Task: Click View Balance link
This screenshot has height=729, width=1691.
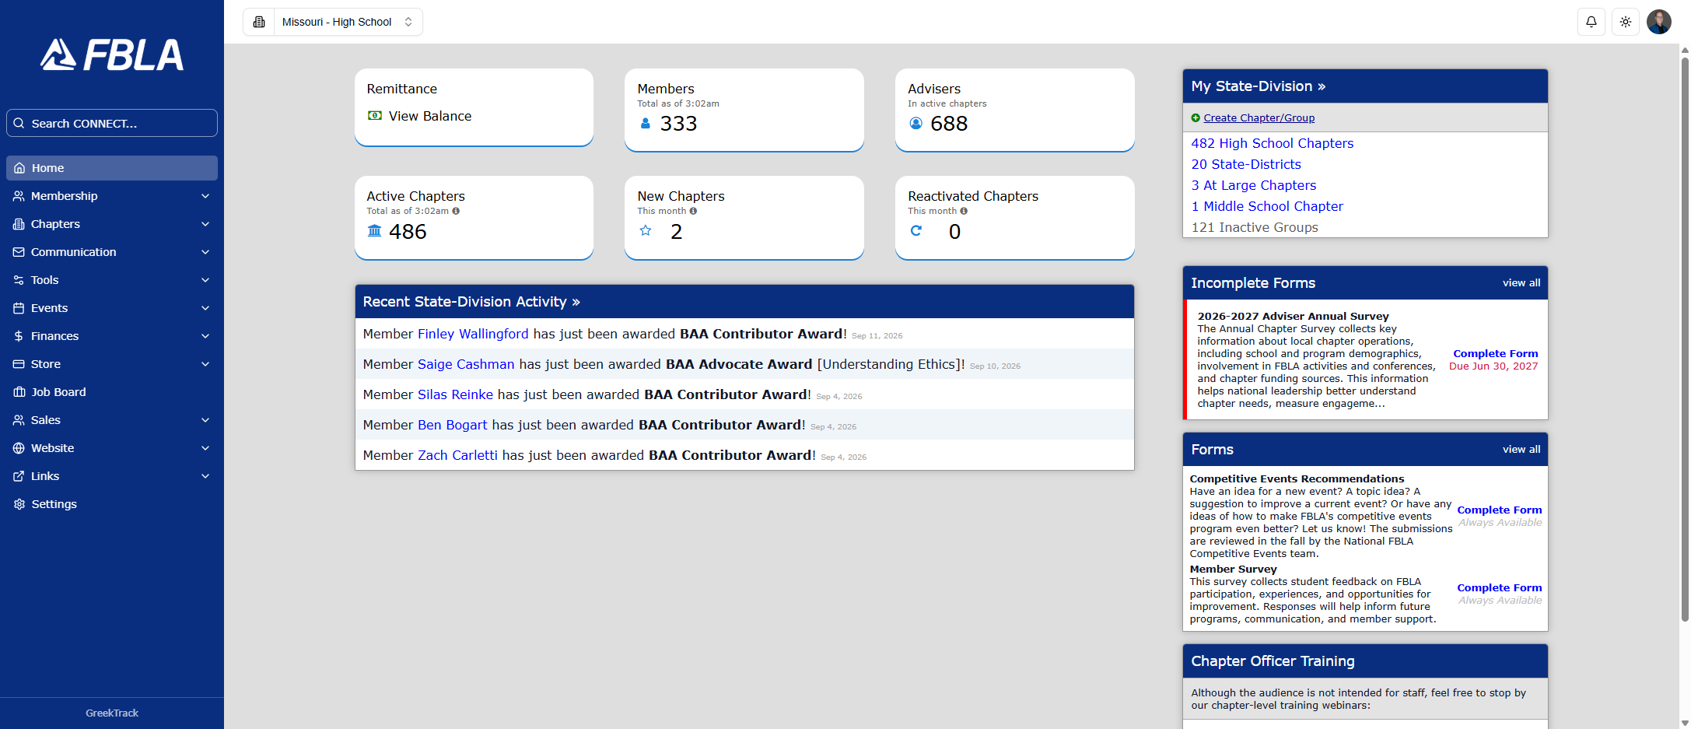Action: [x=430, y=116]
